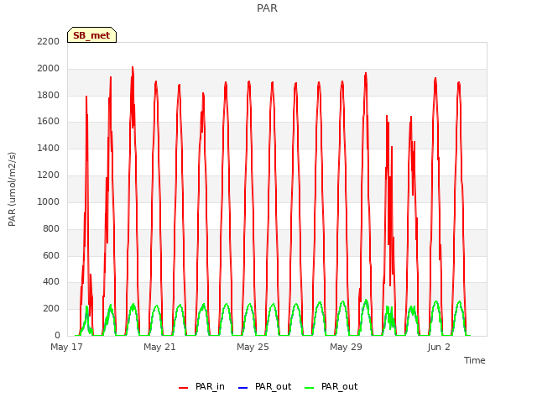Click the 1000 y-axis tick label
This screenshot has width=537, height=403.
click(x=49, y=201)
